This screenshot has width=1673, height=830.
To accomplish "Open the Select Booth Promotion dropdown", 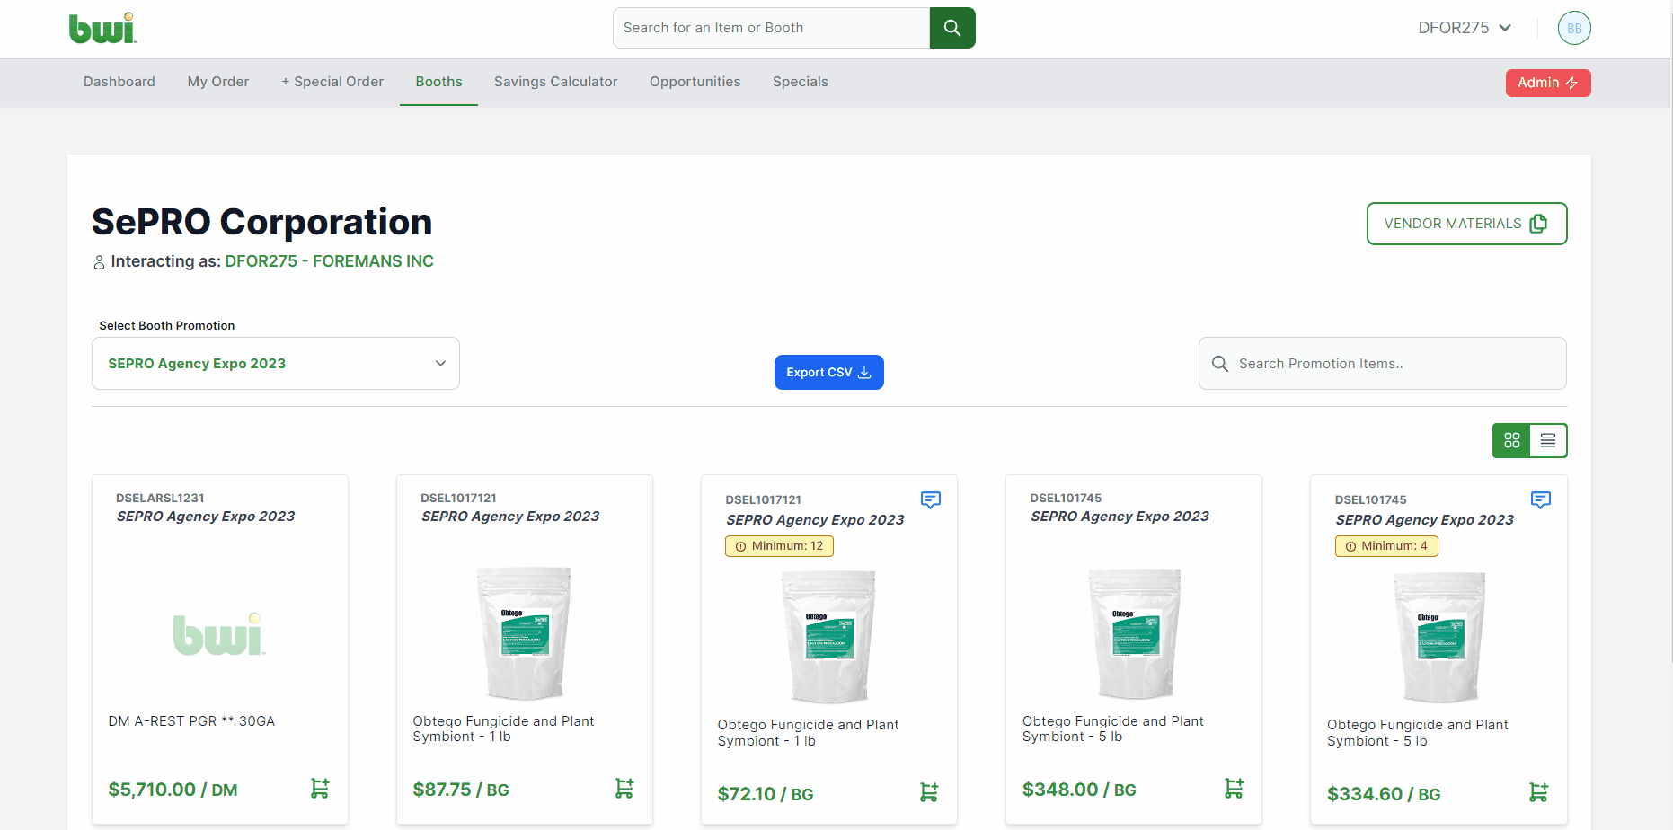I will coord(276,364).
